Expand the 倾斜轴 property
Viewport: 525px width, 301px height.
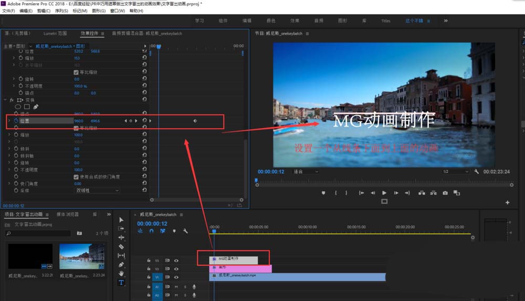(x=9, y=155)
